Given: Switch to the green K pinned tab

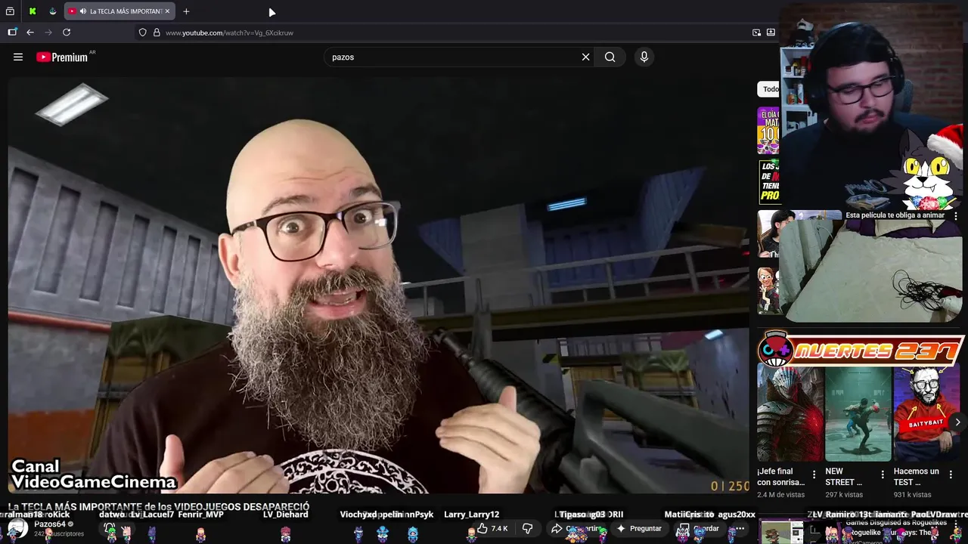Looking at the screenshot, I should pos(33,11).
